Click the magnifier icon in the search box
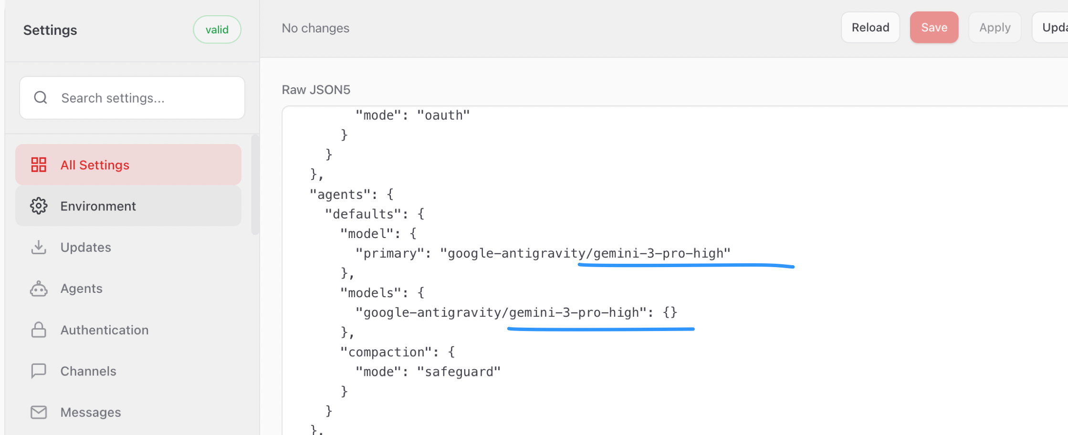1068x435 pixels. [x=41, y=98]
